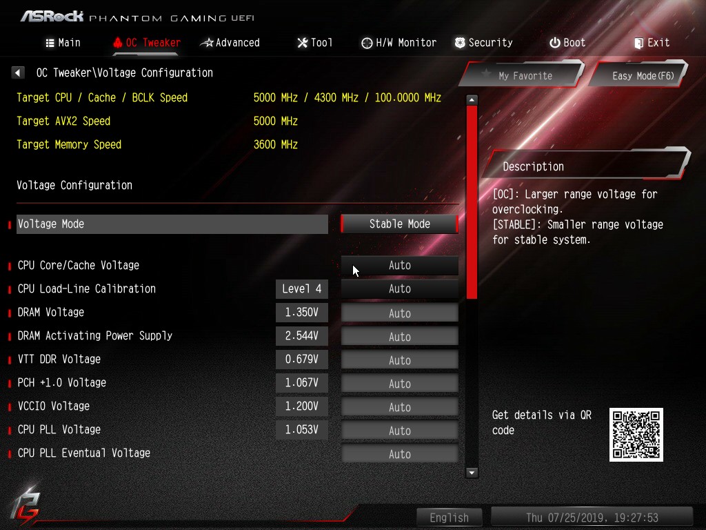Viewport: 706px width, 530px height.
Task: Open the CPU Core/Cache Voltage Auto dropdown
Action: point(399,266)
